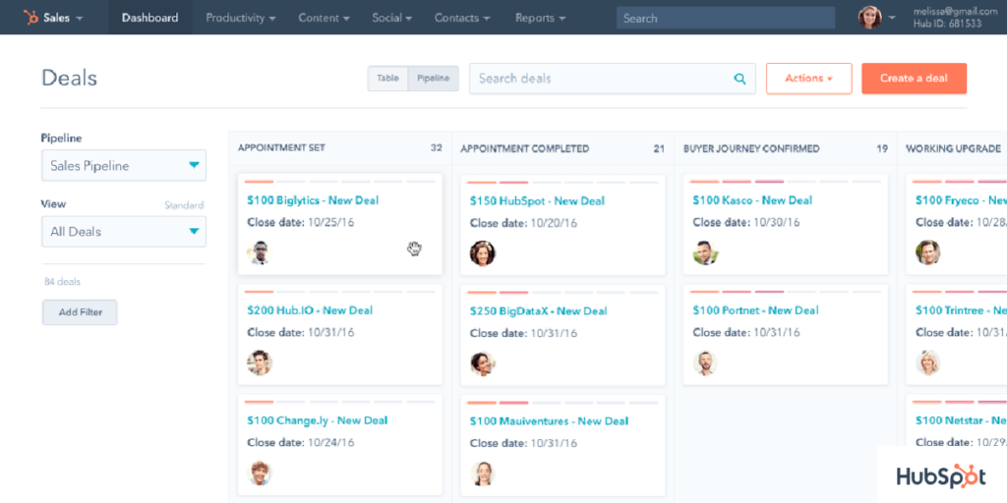
Task: Open the Reports menu
Action: click(x=540, y=18)
